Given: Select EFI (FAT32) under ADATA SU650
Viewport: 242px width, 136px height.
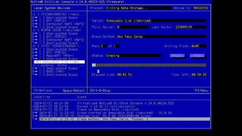Looking at the screenshot, I should pos(56,37).
